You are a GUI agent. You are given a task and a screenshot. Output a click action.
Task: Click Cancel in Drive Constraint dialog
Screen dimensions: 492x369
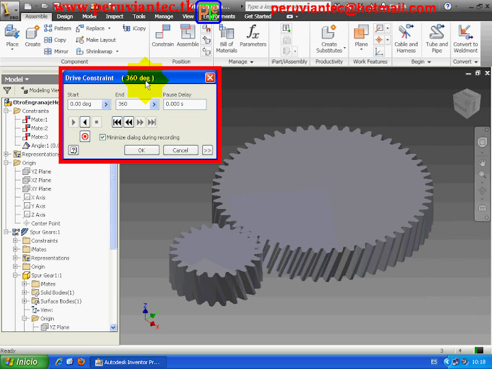(180, 150)
